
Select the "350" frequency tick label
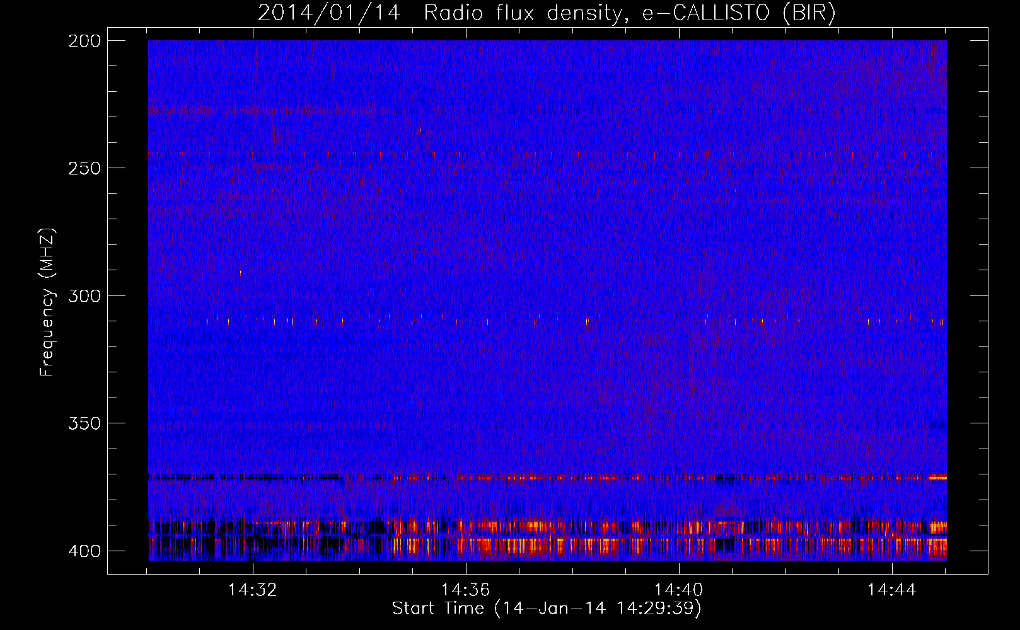pos(84,423)
